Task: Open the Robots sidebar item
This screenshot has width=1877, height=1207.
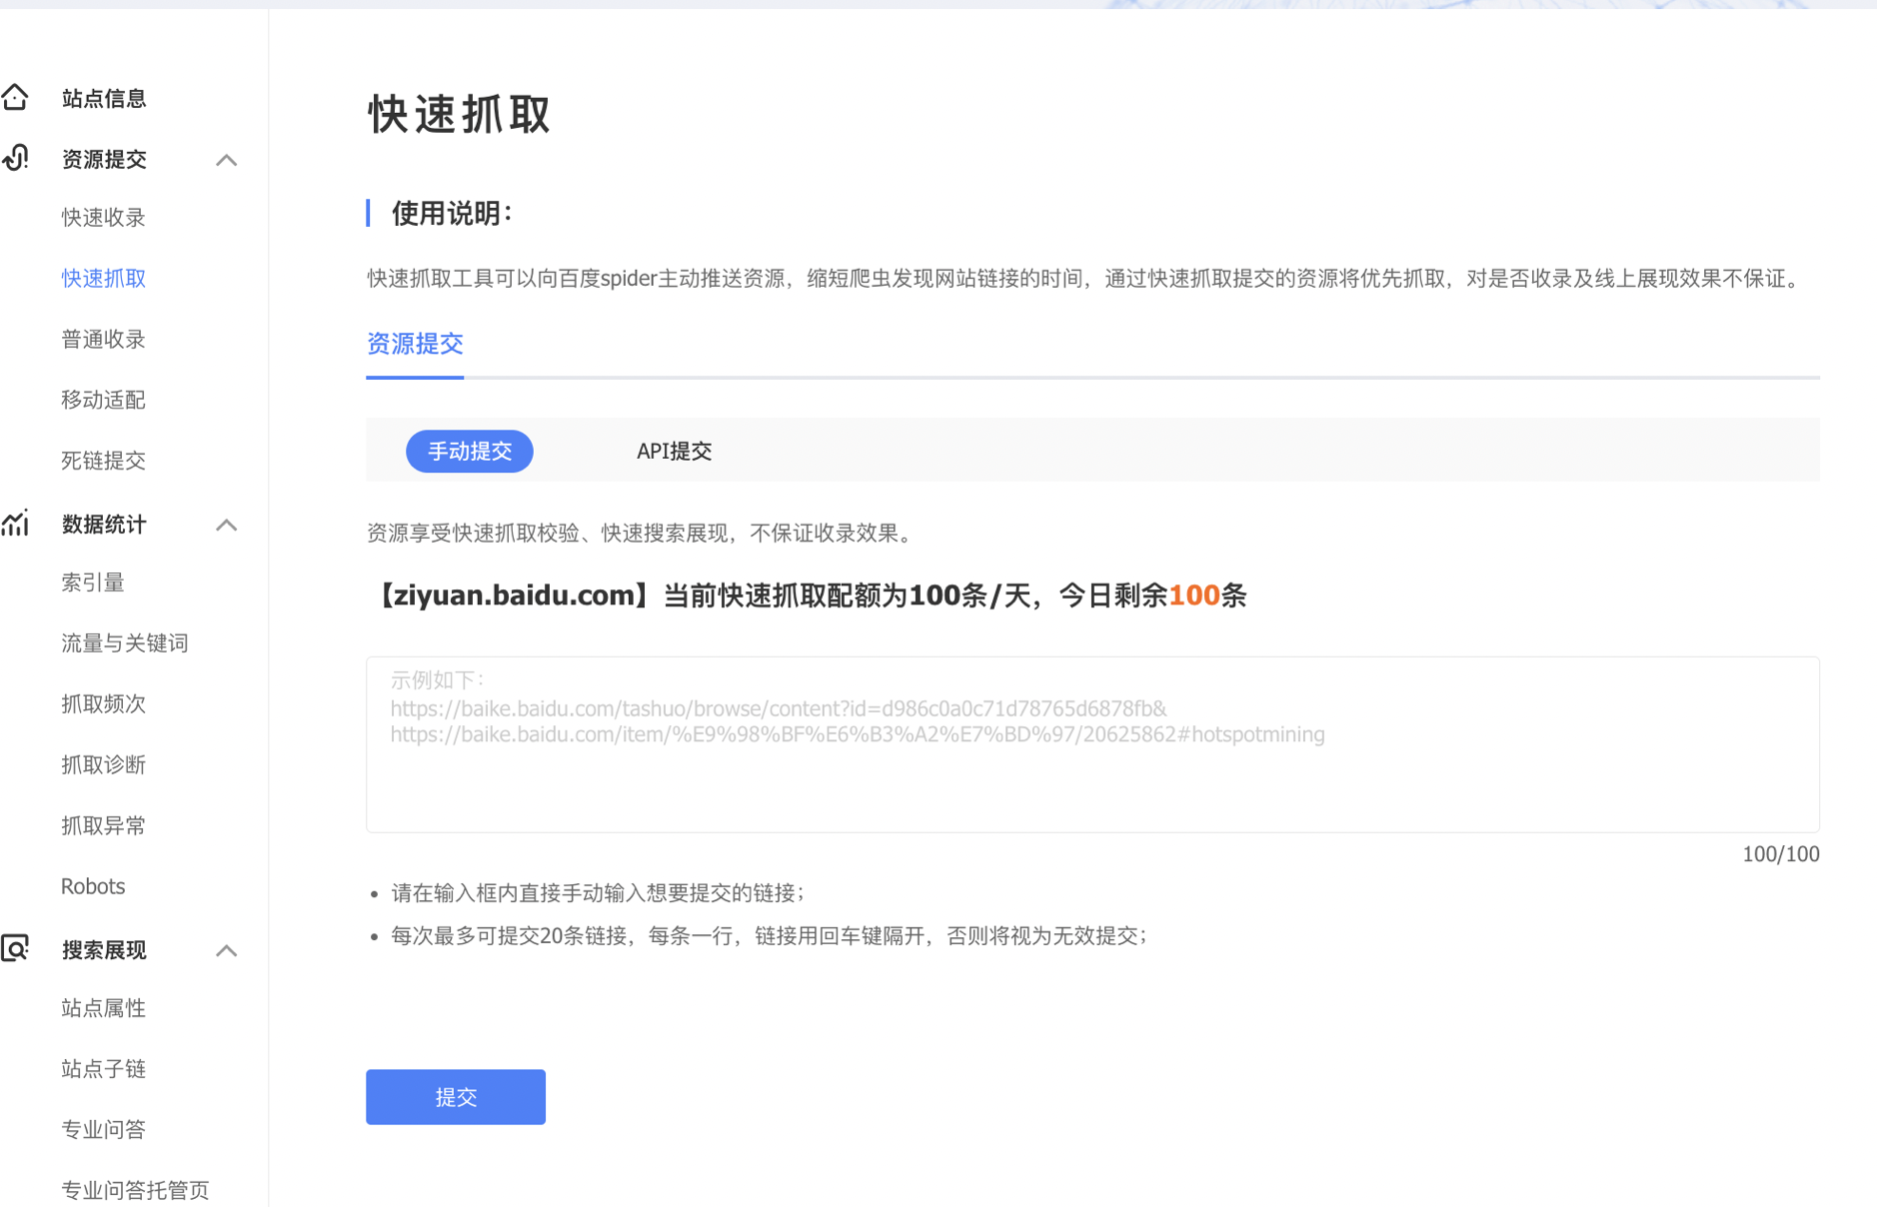Action: coord(93,886)
